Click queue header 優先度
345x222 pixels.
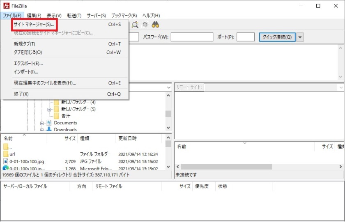pos(204,186)
